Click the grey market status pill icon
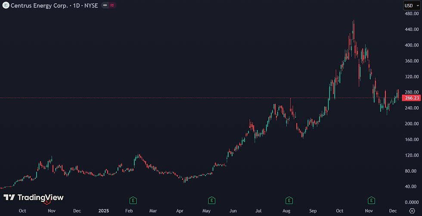Screen dimensions: 422x216 105,5
